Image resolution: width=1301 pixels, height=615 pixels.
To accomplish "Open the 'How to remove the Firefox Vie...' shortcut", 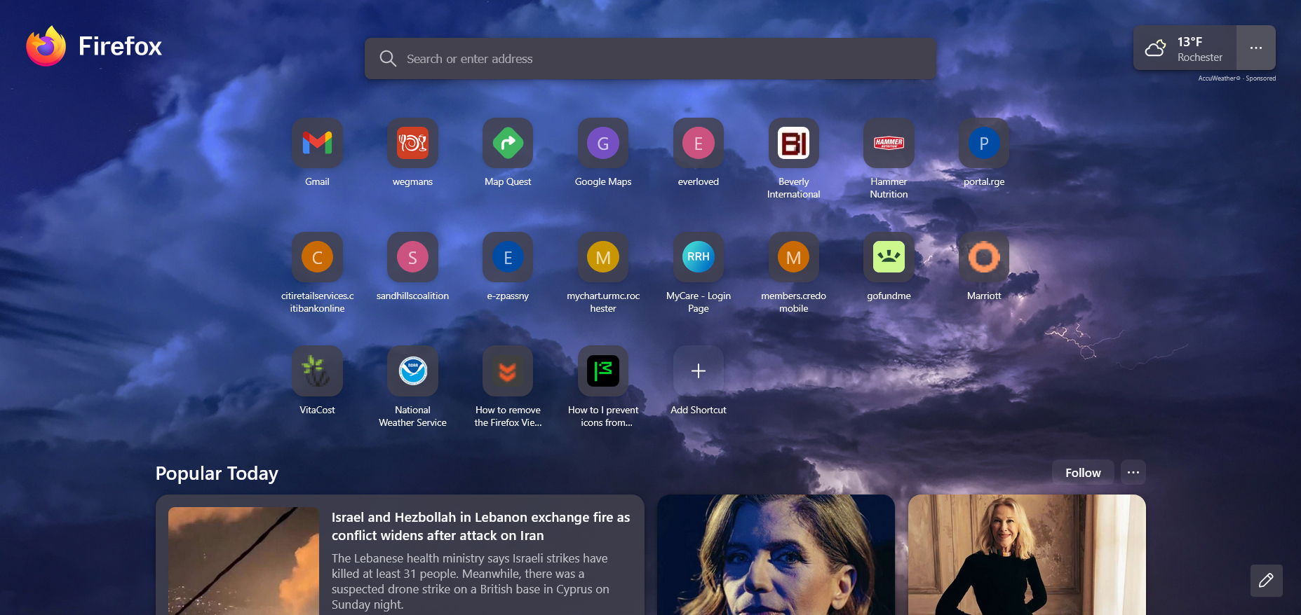I will (508, 371).
